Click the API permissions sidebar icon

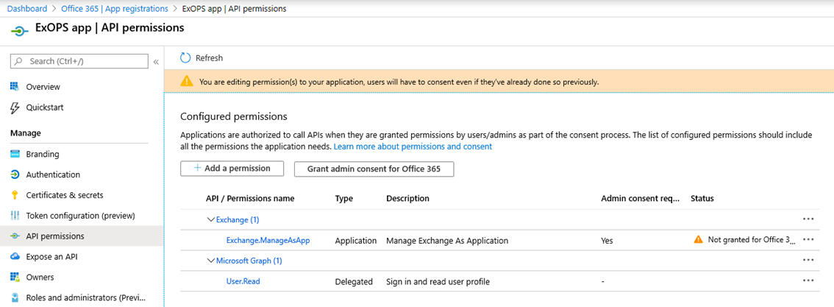[x=15, y=236]
